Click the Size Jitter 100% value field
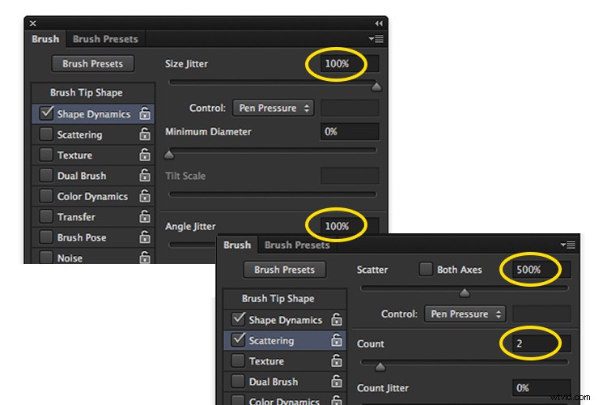Viewport: 607px width, 405px height. (x=350, y=63)
